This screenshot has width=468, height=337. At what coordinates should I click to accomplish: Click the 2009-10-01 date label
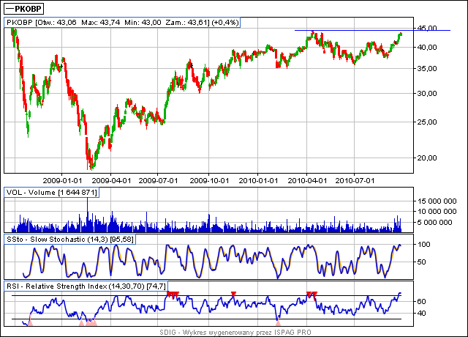(x=209, y=181)
